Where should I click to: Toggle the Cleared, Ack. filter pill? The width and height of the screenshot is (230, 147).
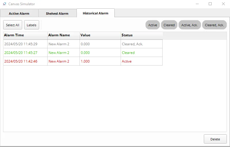point(214,25)
